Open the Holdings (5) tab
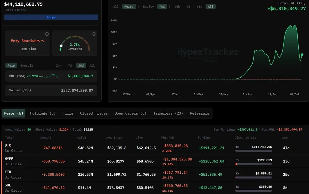The height and width of the screenshot is (194, 309). (x=43, y=113)
